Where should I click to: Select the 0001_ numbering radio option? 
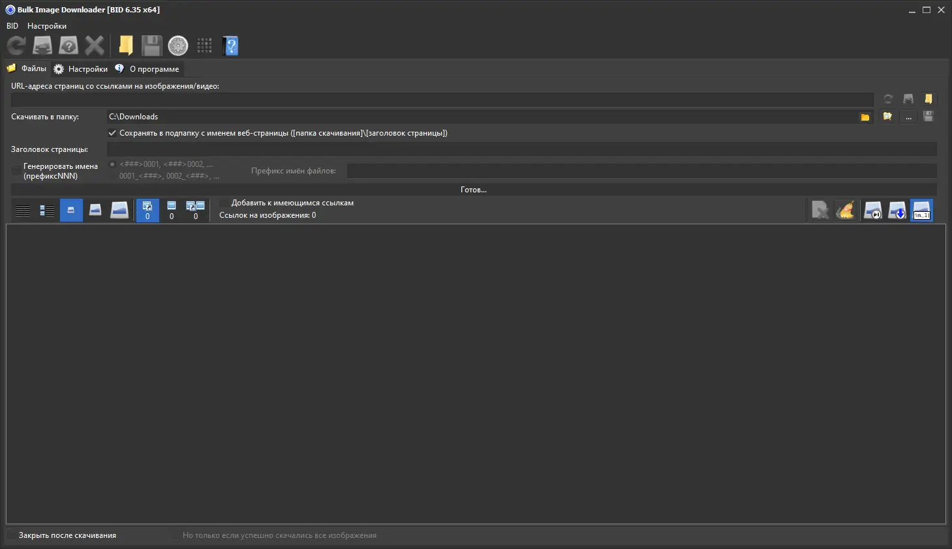tap(113, 175)
